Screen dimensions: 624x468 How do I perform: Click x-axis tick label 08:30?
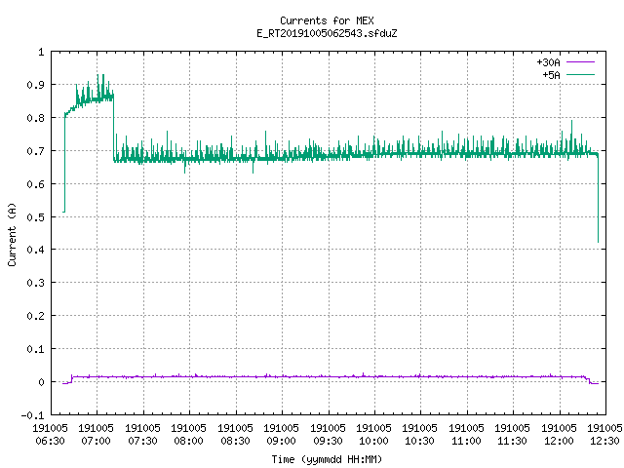coord(235,441)
